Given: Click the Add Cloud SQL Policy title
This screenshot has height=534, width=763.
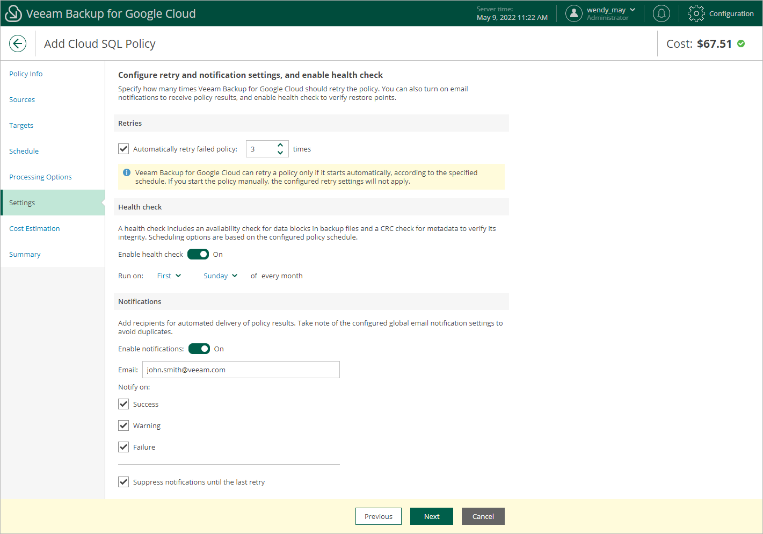Looking at the screenshot, I should tap(100, 44).
